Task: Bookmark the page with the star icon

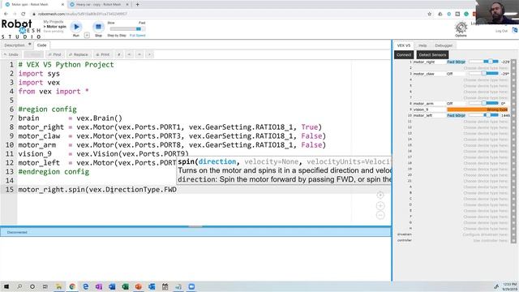Action: (430, 14)
